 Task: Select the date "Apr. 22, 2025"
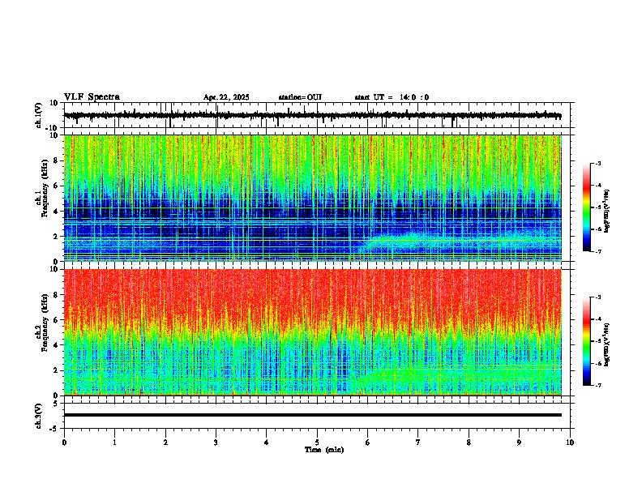[x=226, y=97]
